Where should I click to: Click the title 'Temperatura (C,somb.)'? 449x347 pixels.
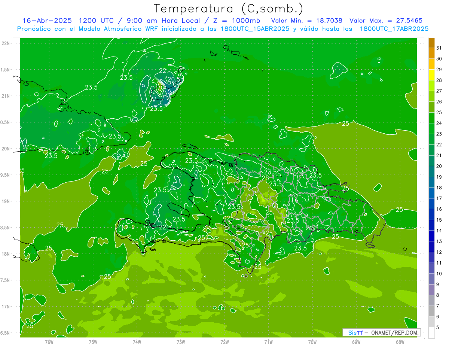(x=228, y=9)
